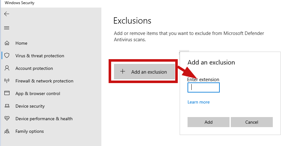Image resolution: width=287 pixels, height=146 pixels.
Task: Open Device performance & health page
Action: 44,119
